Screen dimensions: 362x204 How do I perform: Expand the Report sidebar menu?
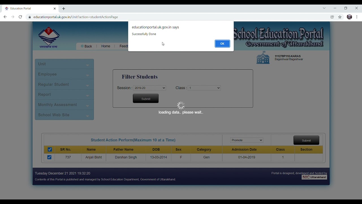click(64, 95)
